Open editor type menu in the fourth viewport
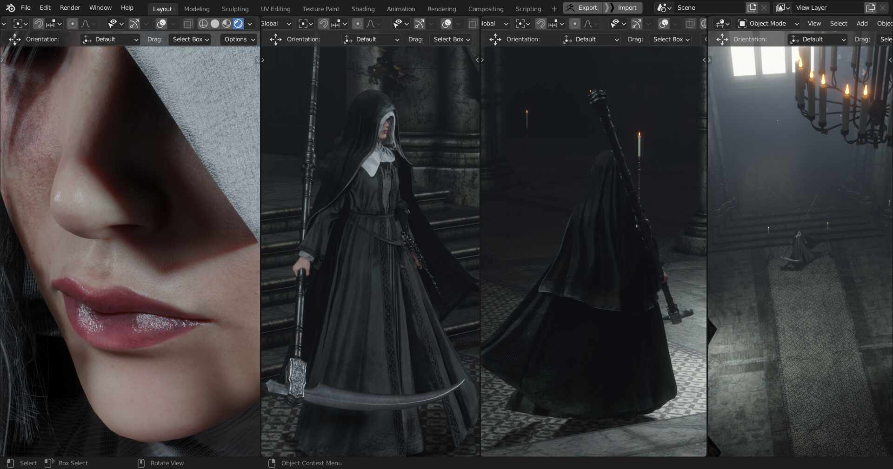Viewport: 893px width, 469px height. coord(722,24)
